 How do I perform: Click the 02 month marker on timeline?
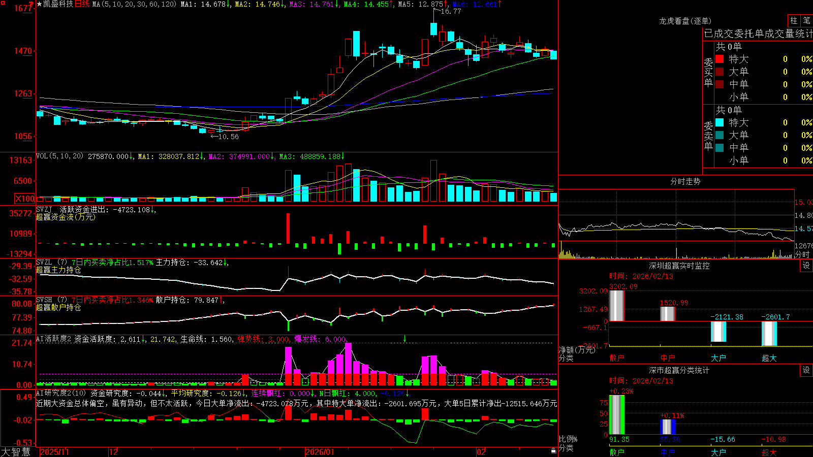[481, 451]
